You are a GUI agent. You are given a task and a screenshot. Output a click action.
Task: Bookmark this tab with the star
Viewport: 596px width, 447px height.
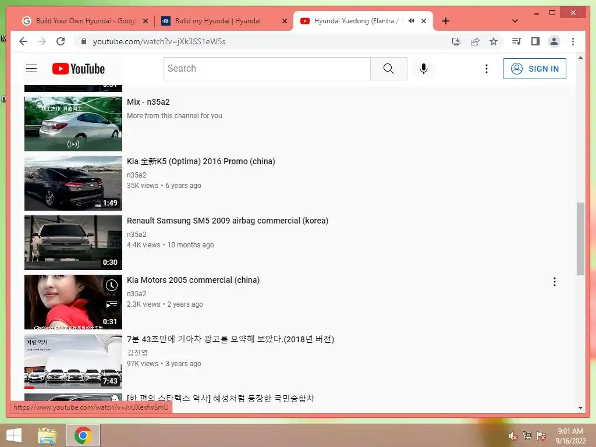[x=494, y=41]
